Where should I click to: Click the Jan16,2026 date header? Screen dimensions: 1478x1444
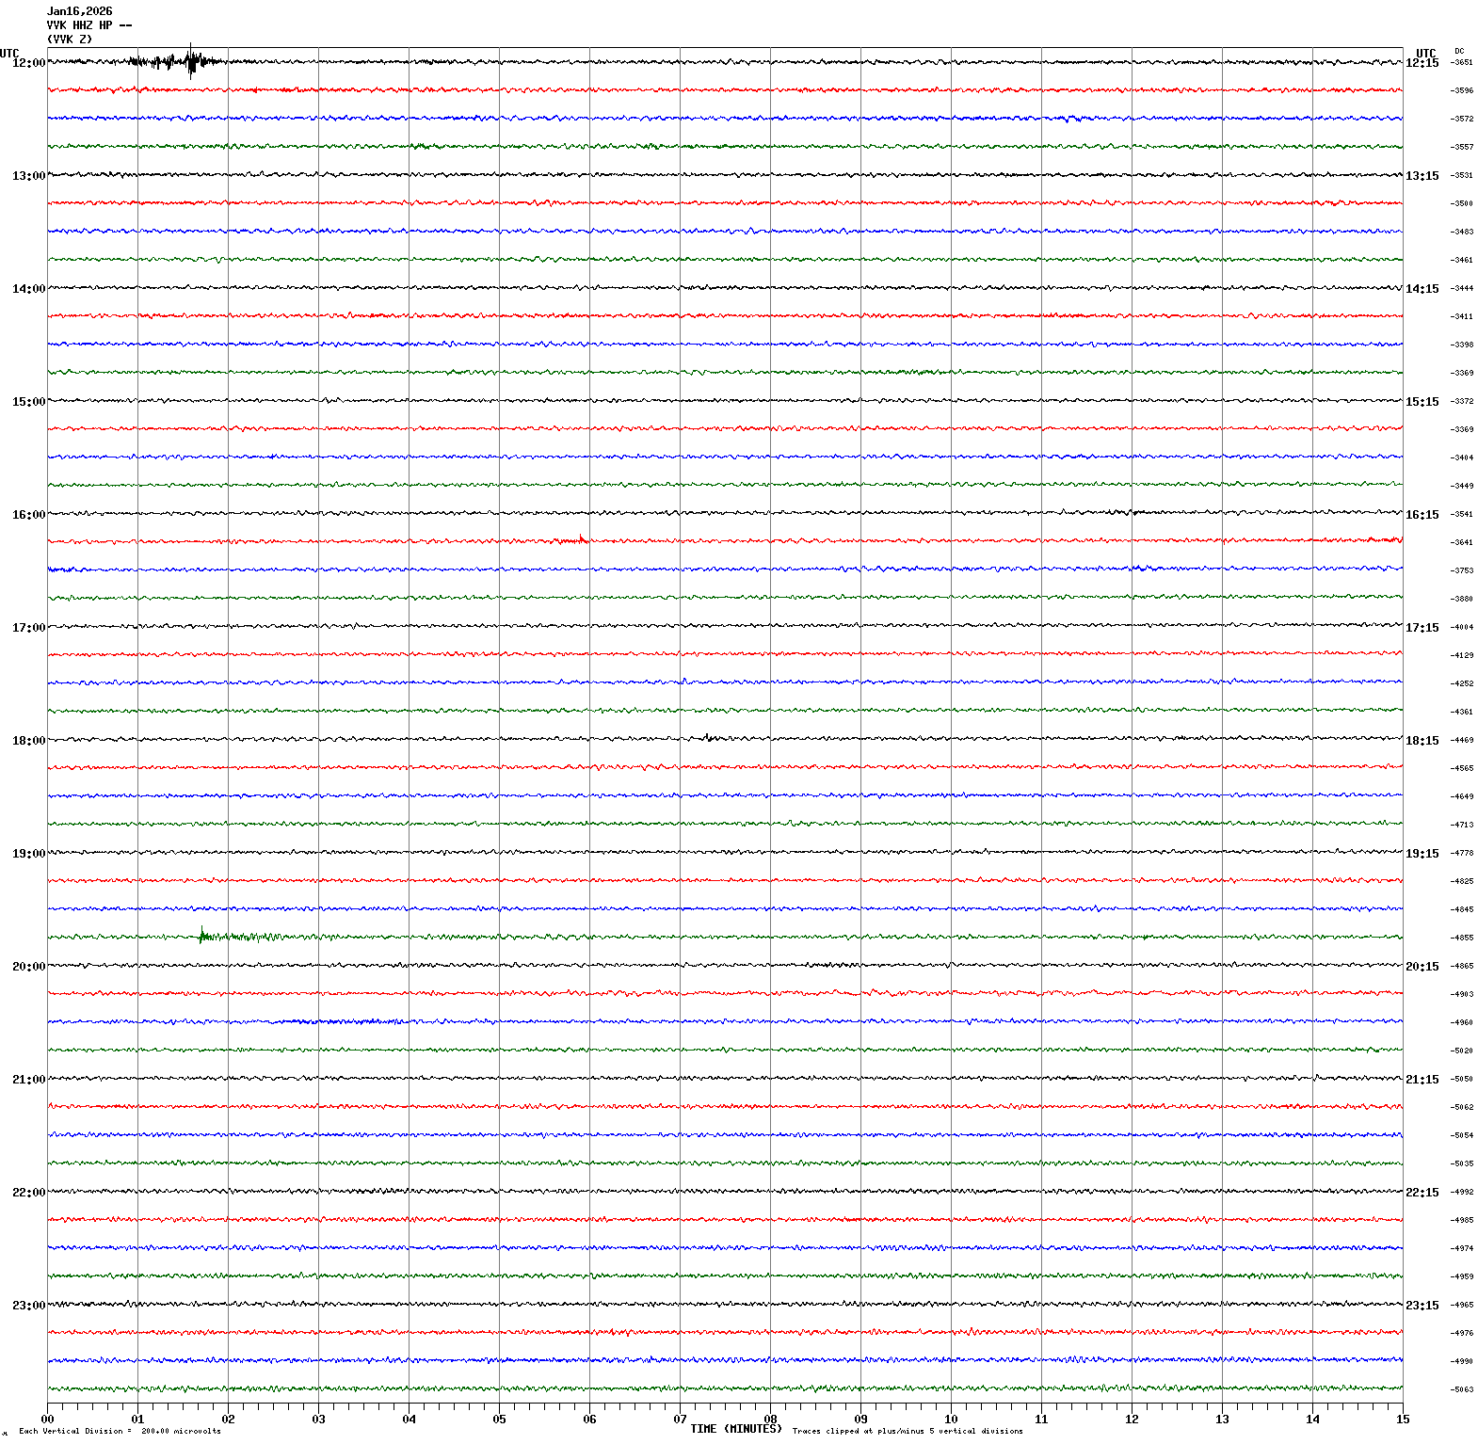pyautogui.click(x=79, y=11)
